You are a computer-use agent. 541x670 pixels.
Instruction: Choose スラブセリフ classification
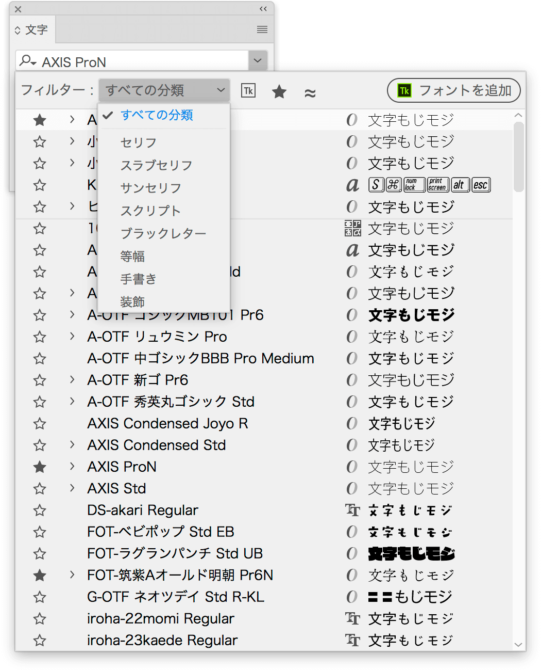point(163,165)
